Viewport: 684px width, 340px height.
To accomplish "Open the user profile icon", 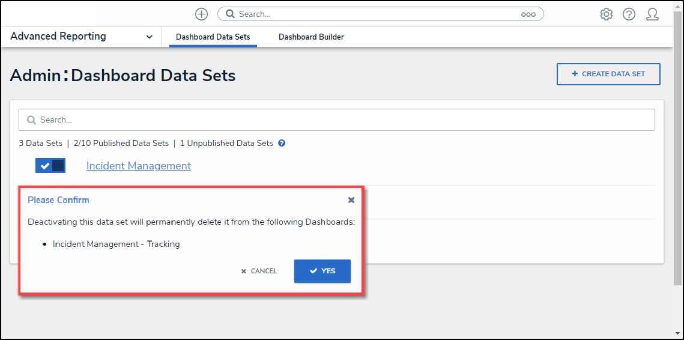I will click(x=652, y=14).
